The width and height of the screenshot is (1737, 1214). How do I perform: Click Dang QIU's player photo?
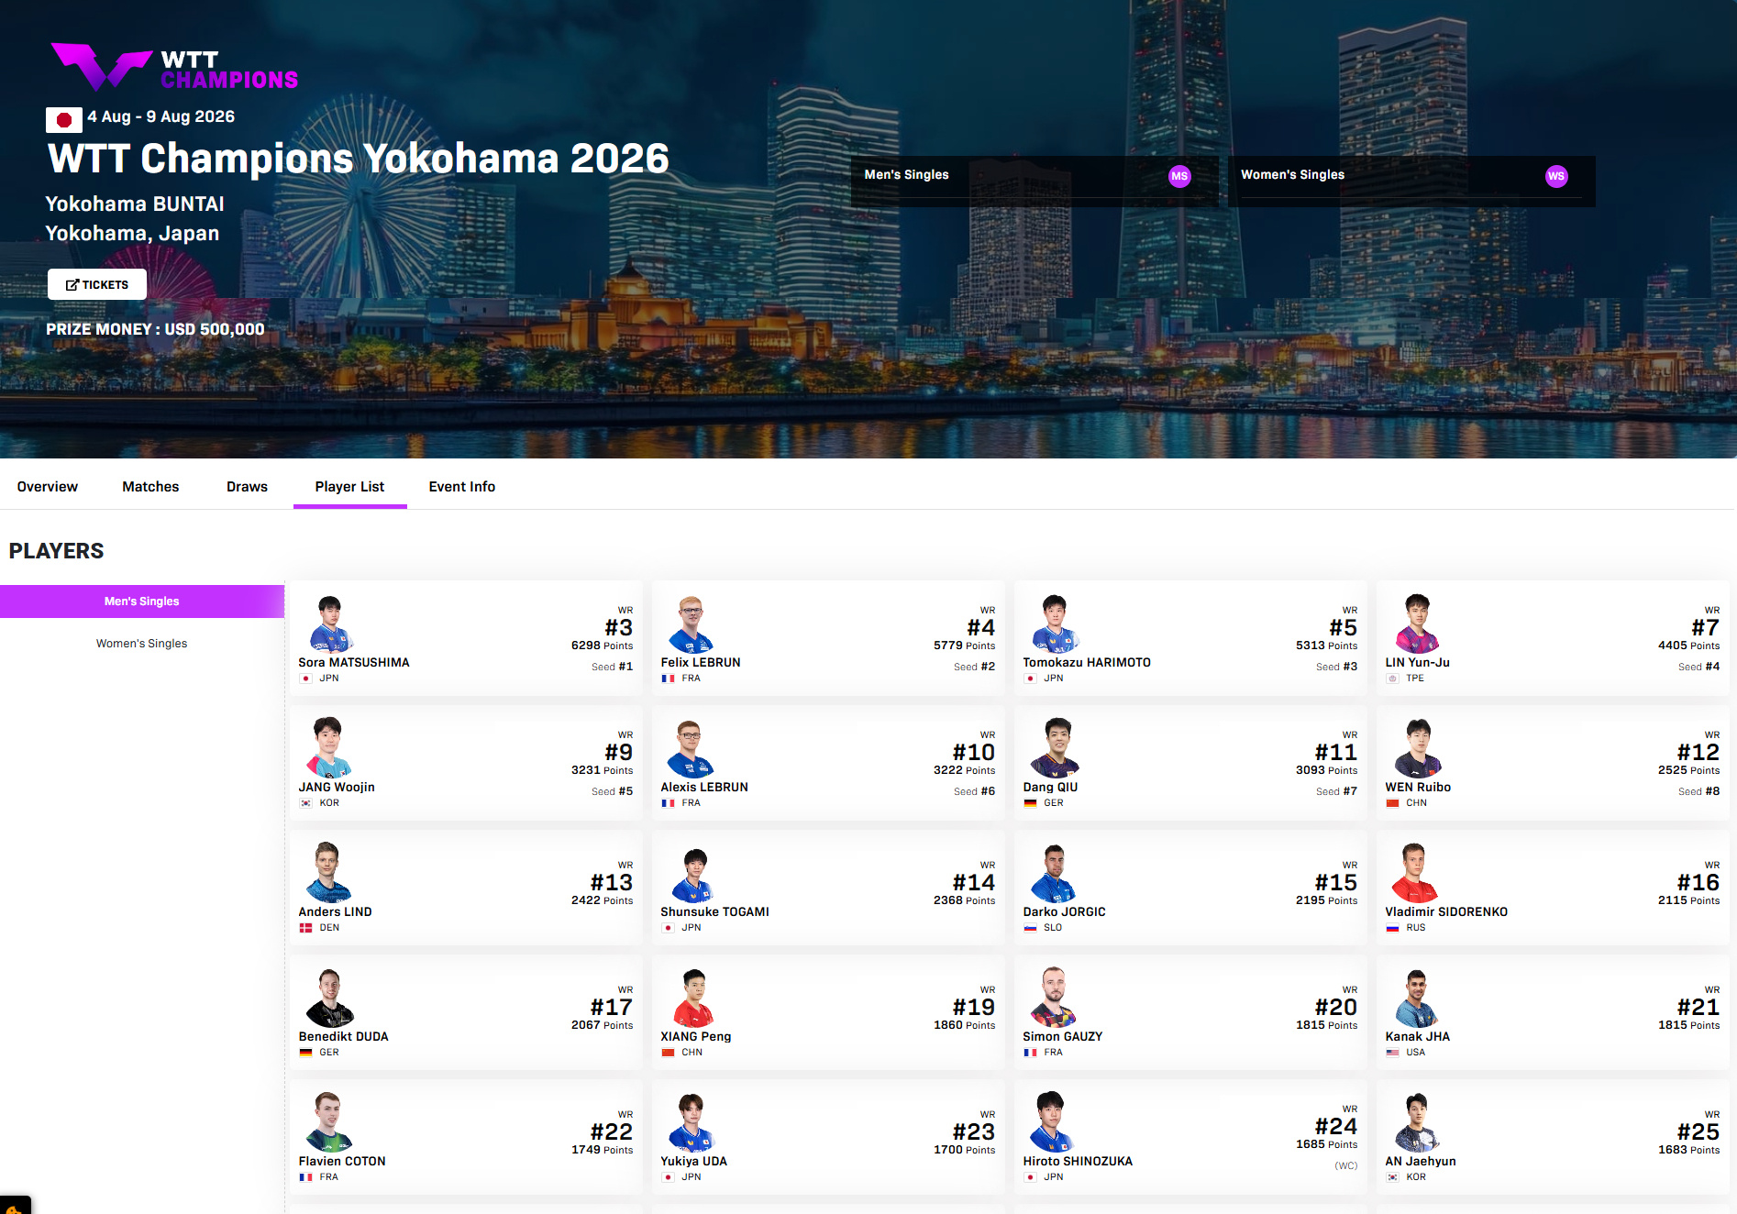(1056, 748)
